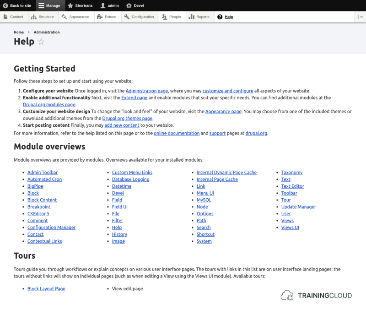The height and width of the screenshot is (315, 366).
Task: Open the Appearance page link
Action: click(x=223, y=111)
